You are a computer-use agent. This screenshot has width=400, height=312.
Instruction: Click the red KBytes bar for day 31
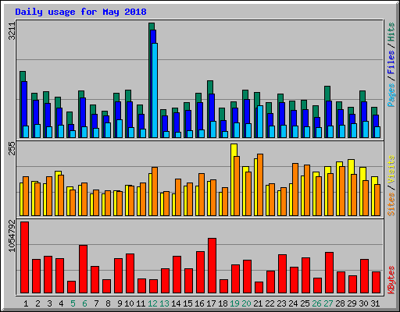[x=376, y=282]
